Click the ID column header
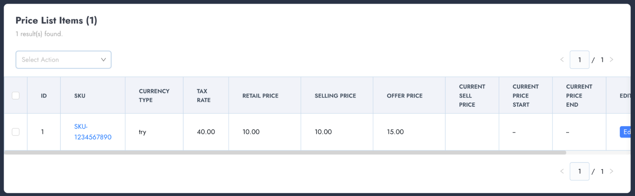635x196 pixels. coord(44,96)
